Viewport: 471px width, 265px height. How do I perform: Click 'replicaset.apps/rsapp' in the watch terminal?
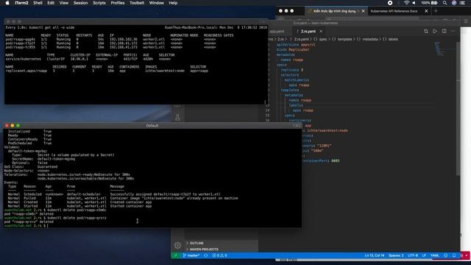coord(26,71)
